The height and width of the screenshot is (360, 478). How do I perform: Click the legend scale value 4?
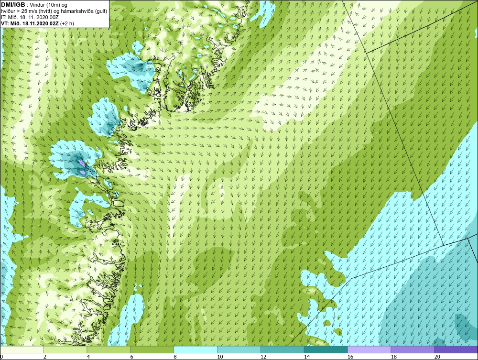pyautogui.click(x=88, y=357)
